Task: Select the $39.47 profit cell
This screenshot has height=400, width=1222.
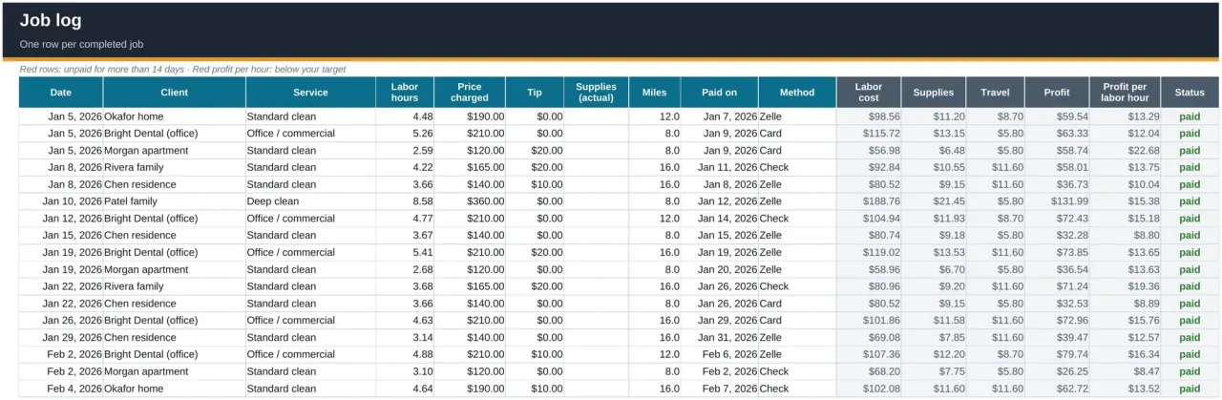Action: pyautogui.click(x=1057, y=338)
